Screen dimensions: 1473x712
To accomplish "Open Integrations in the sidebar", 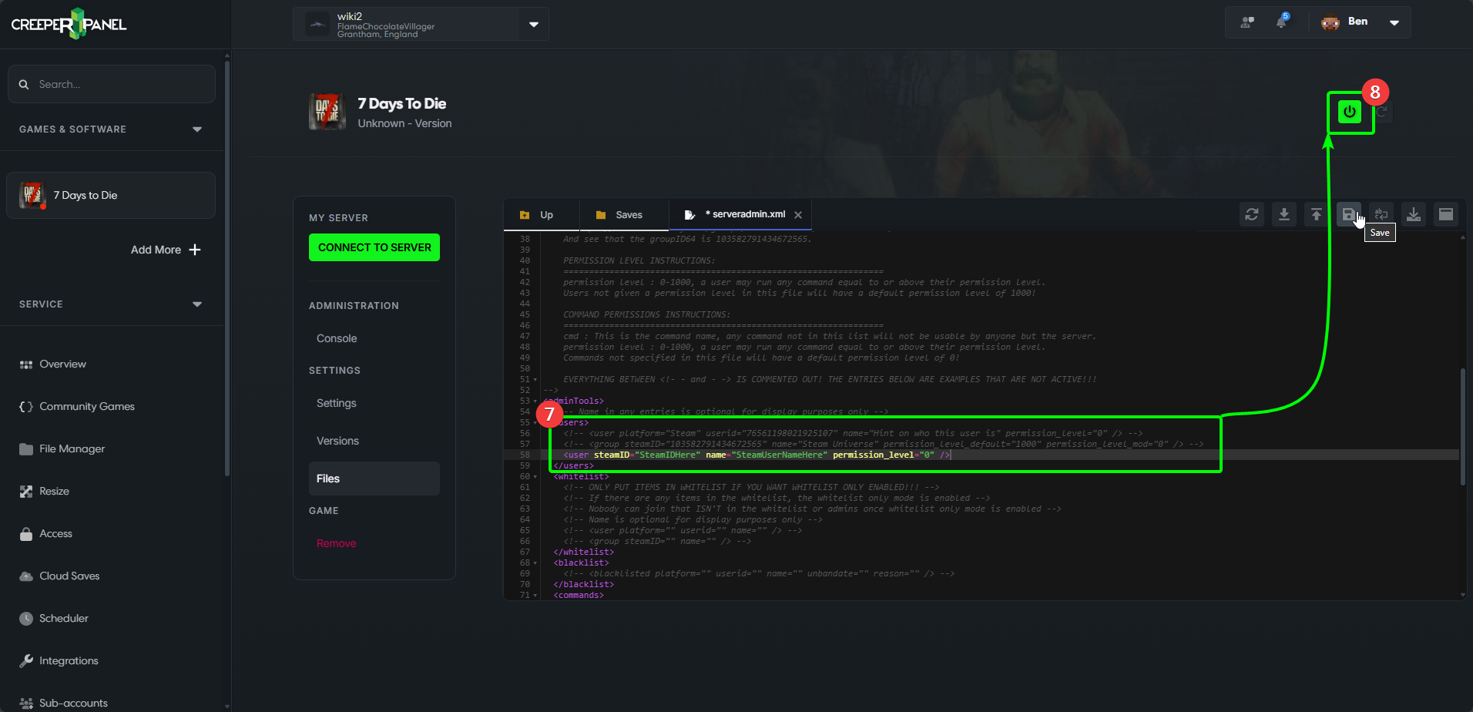I will (59, 660).
